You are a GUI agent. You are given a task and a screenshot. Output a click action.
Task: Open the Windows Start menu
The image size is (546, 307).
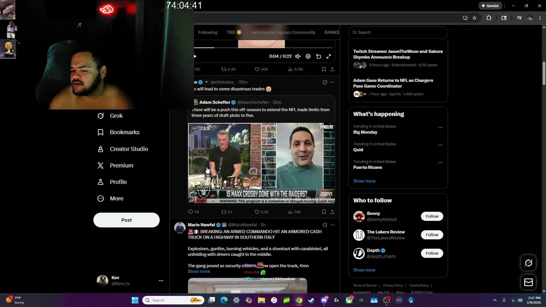[x=135, y=300]
